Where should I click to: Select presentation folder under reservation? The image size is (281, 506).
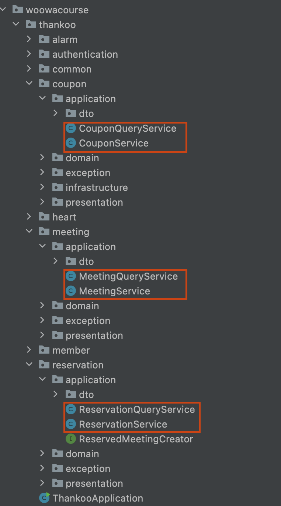click(94, 483)
